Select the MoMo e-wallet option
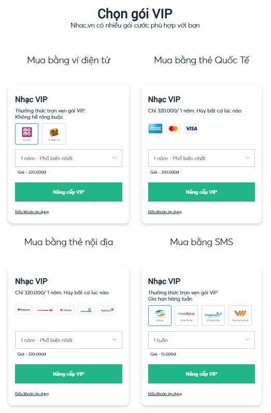The height and width of the screenshot is (413, 271). point(26,134)
